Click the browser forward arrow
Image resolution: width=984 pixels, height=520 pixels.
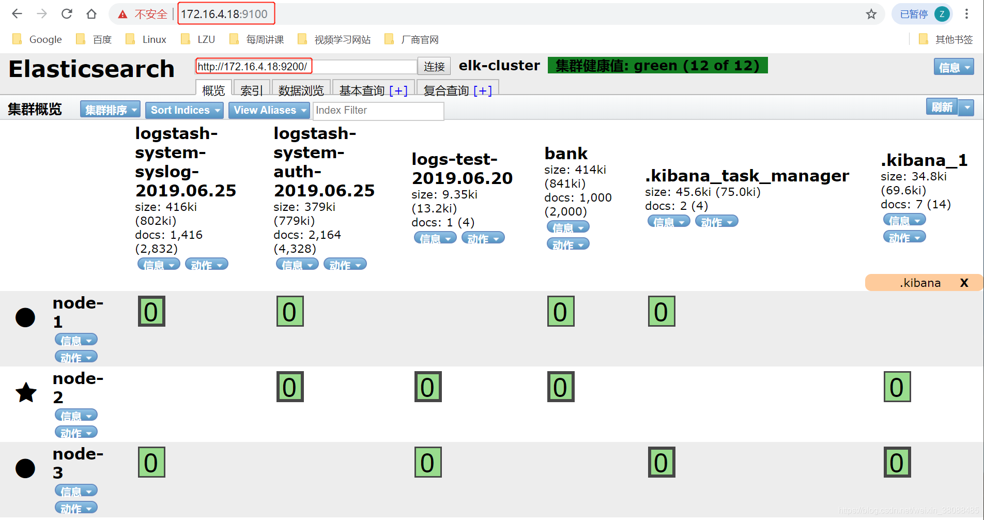click(x=42, y=14)
